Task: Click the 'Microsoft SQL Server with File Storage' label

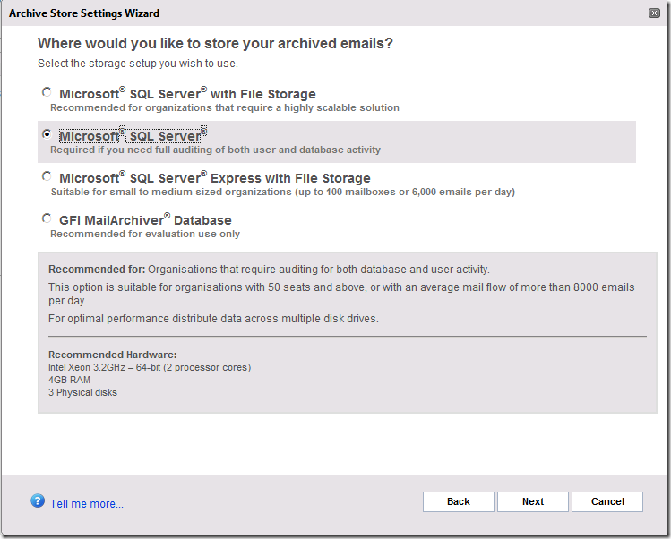Action: [x=187, y=93]
